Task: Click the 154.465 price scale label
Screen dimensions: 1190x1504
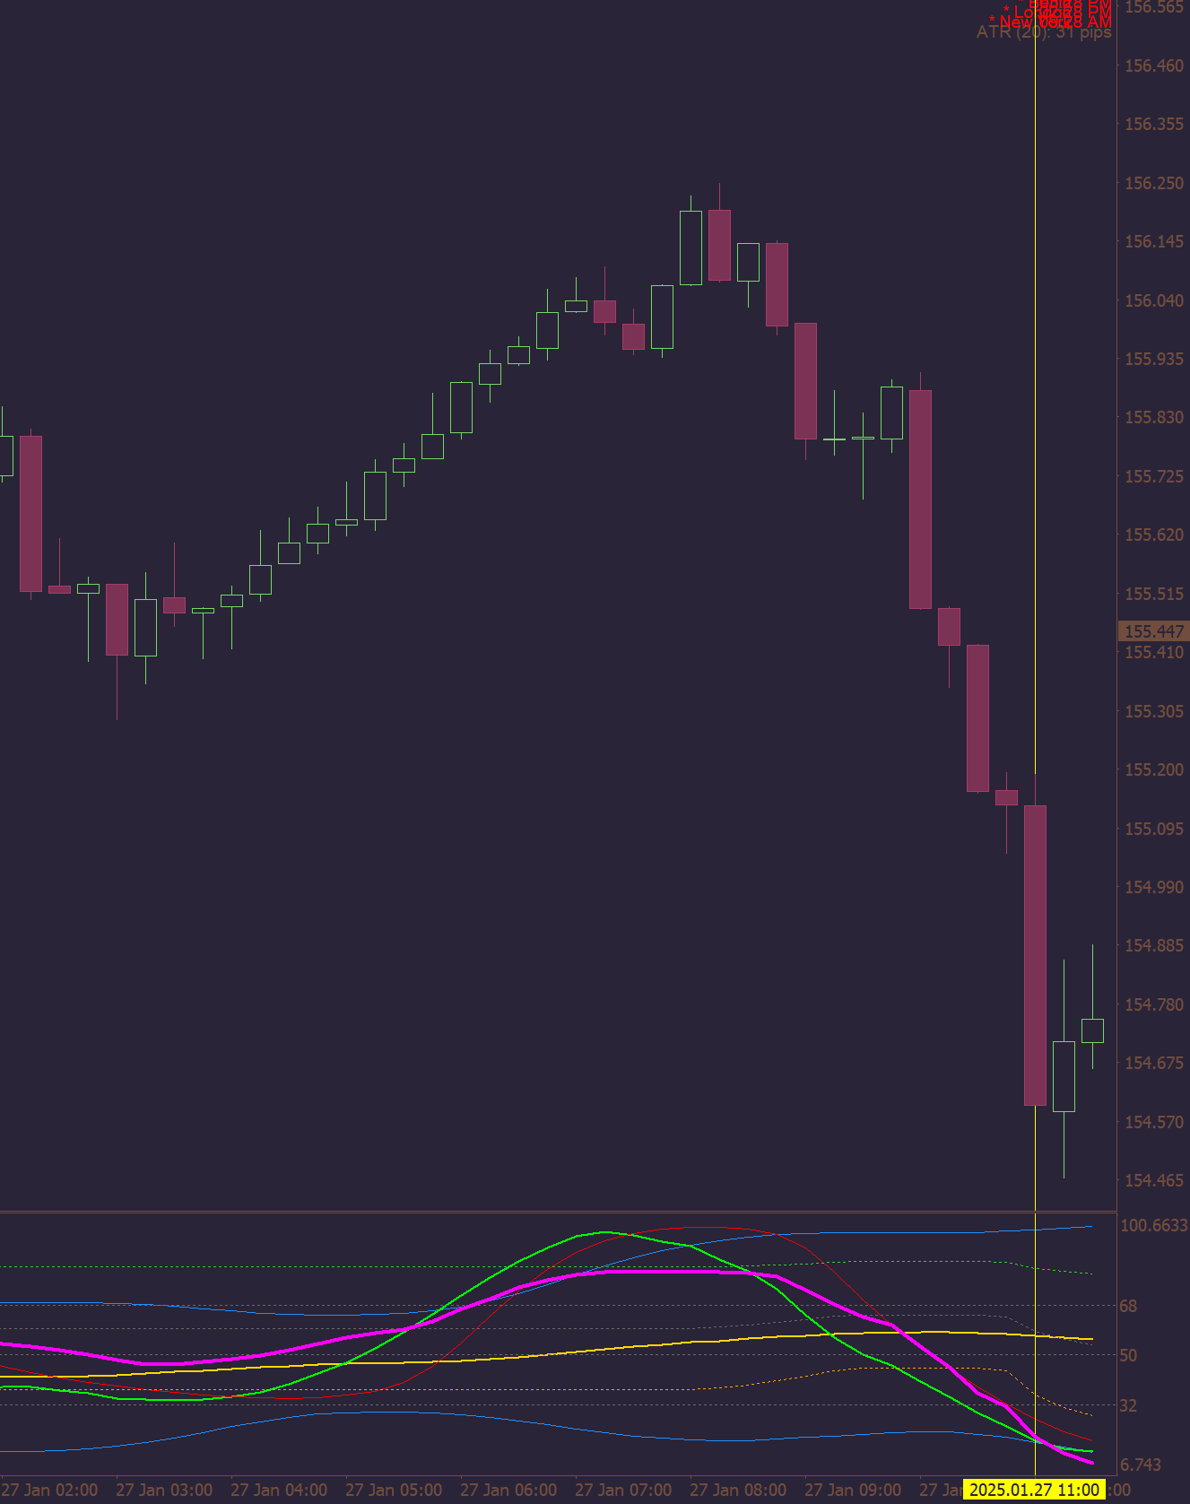Action: (1154, 1180)
